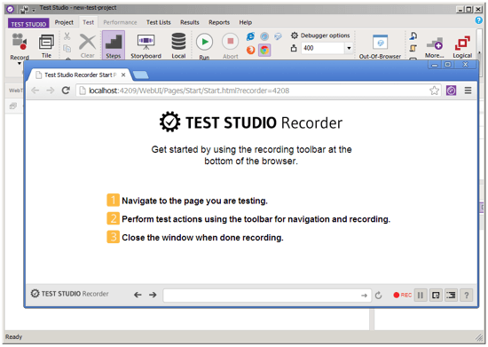488x347 pixels.
Task: Open quick access toolbar dropdown
Action: coord(34,11)
